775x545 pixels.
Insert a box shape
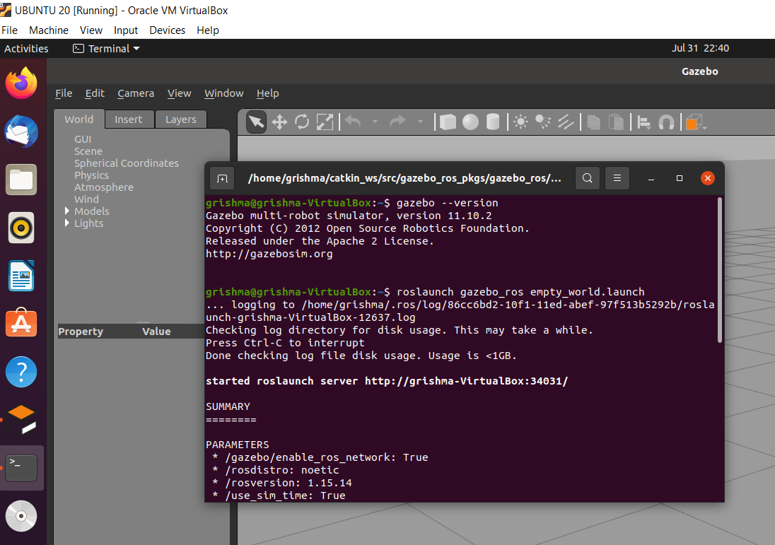coord(448,122)
